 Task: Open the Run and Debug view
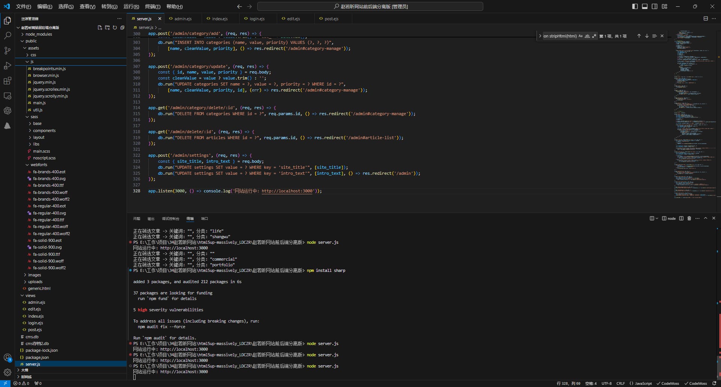coord(8,66)
